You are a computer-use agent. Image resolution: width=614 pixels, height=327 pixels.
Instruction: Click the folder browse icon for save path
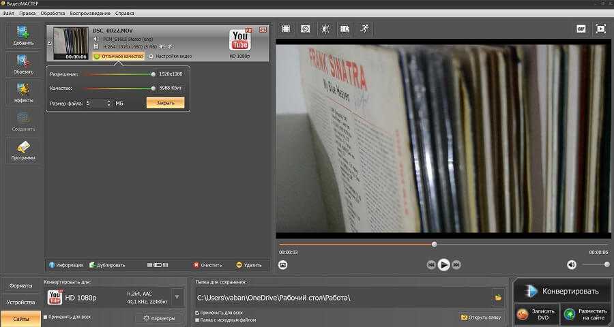(x=498, y=297)
